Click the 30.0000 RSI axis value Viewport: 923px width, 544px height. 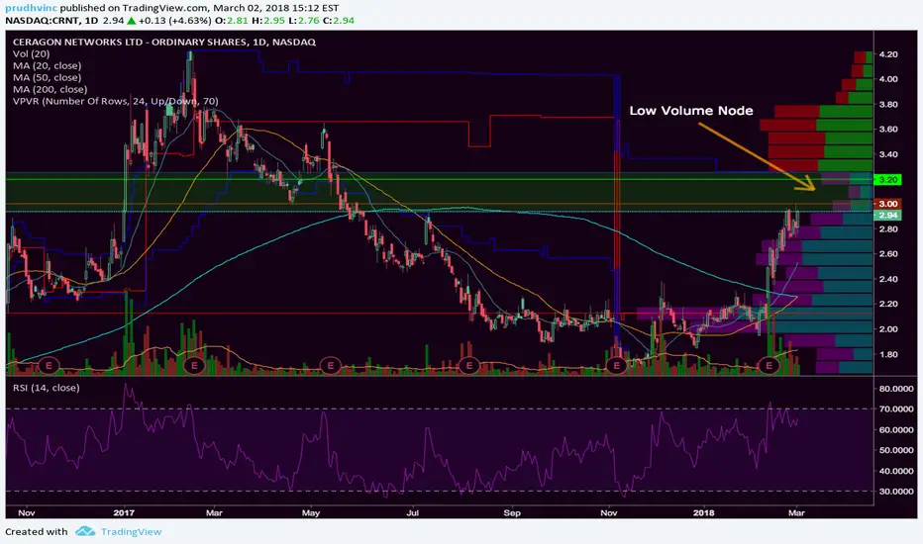[896, 492]
